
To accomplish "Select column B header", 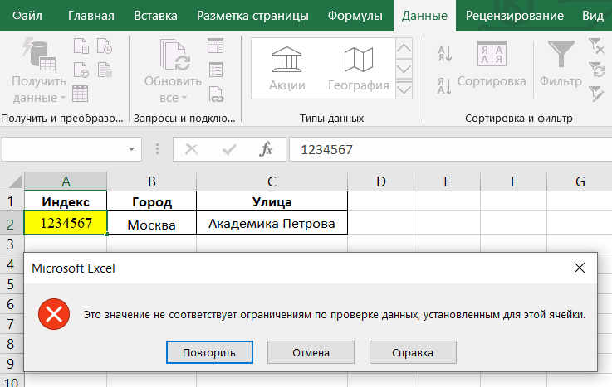I will pos(151,181).
